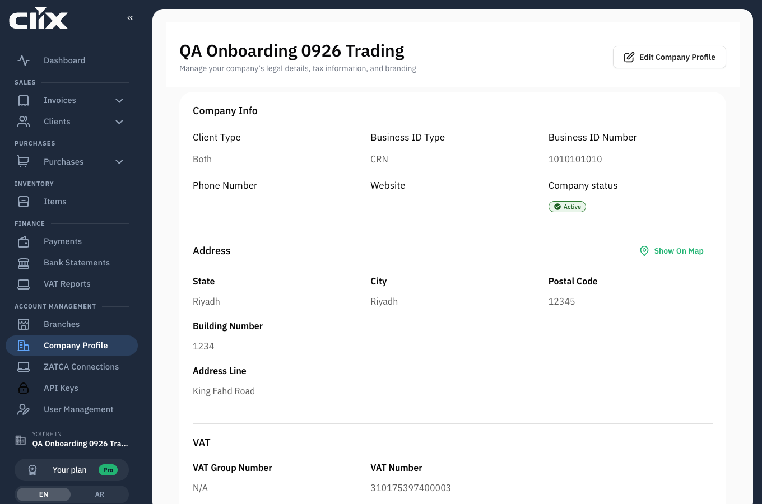762x504 pixels.
Task: Click the User Management pen icon
Action: (24, 409)
